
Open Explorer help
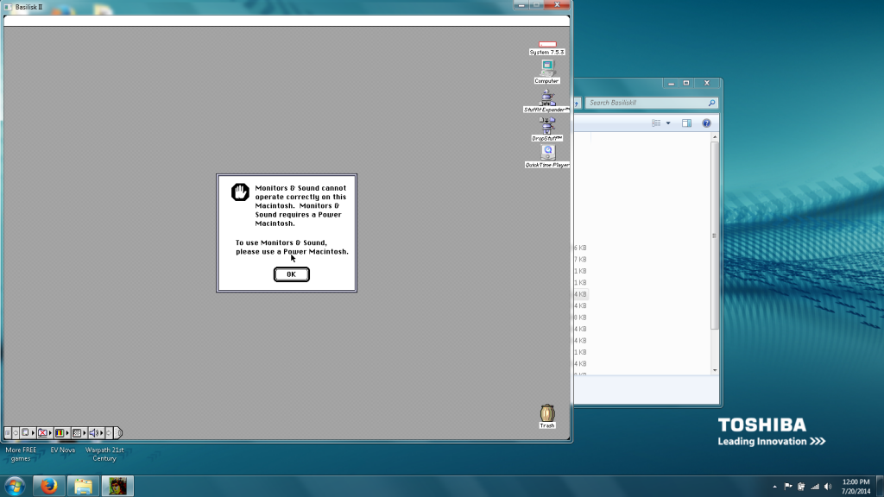[x=706, y=123]
